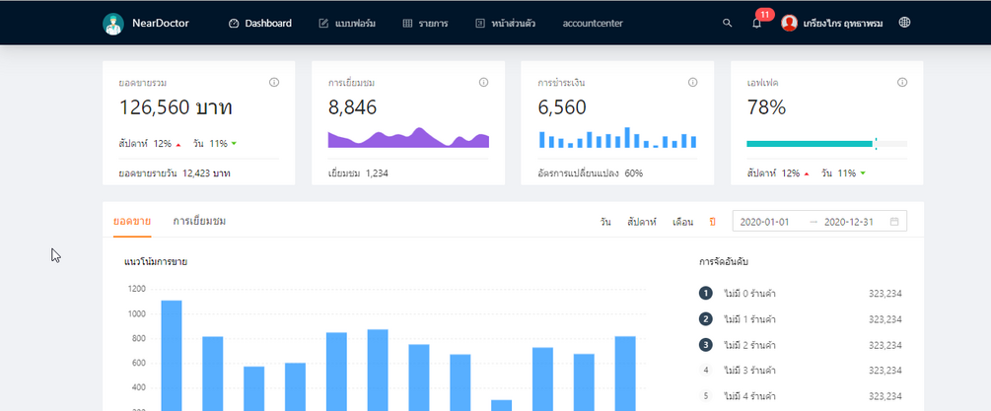The height and width of the screenshot is (411, 991).
Task: Click ranking row ไม่มี 2 ร้านค้า
Action: 800,345
